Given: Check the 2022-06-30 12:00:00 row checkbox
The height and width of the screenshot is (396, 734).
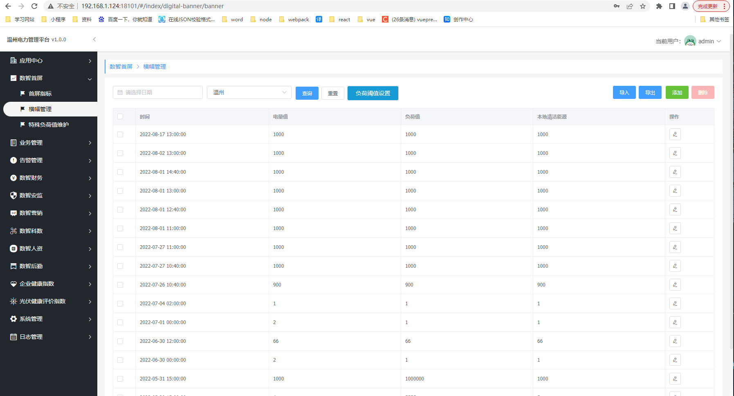Looking at the screenshot, I should coord(120,341).
